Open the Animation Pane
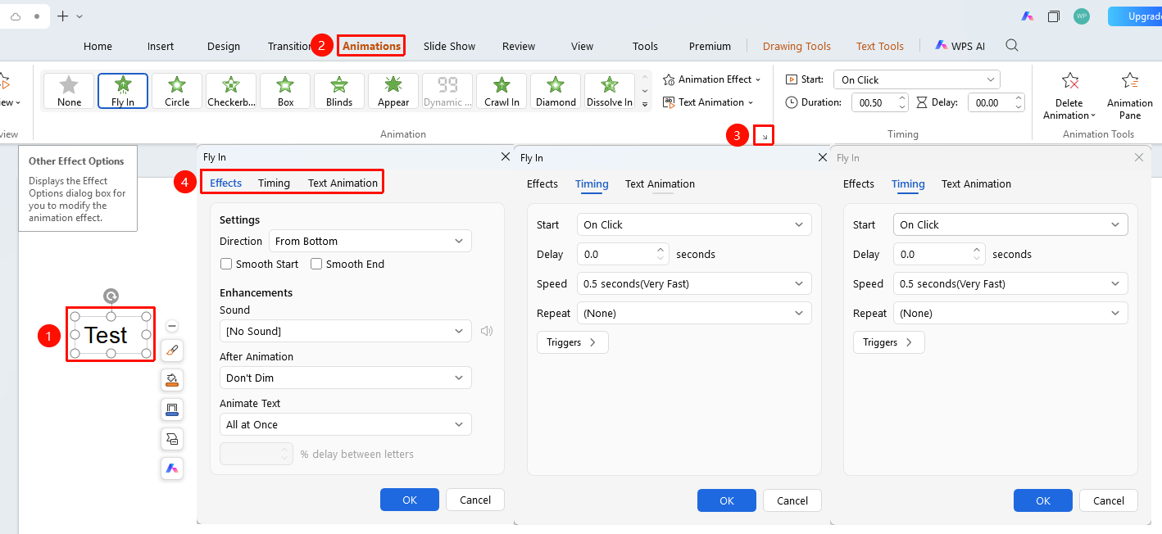This screenshot has width=1162, height=534. point(1130,95)
